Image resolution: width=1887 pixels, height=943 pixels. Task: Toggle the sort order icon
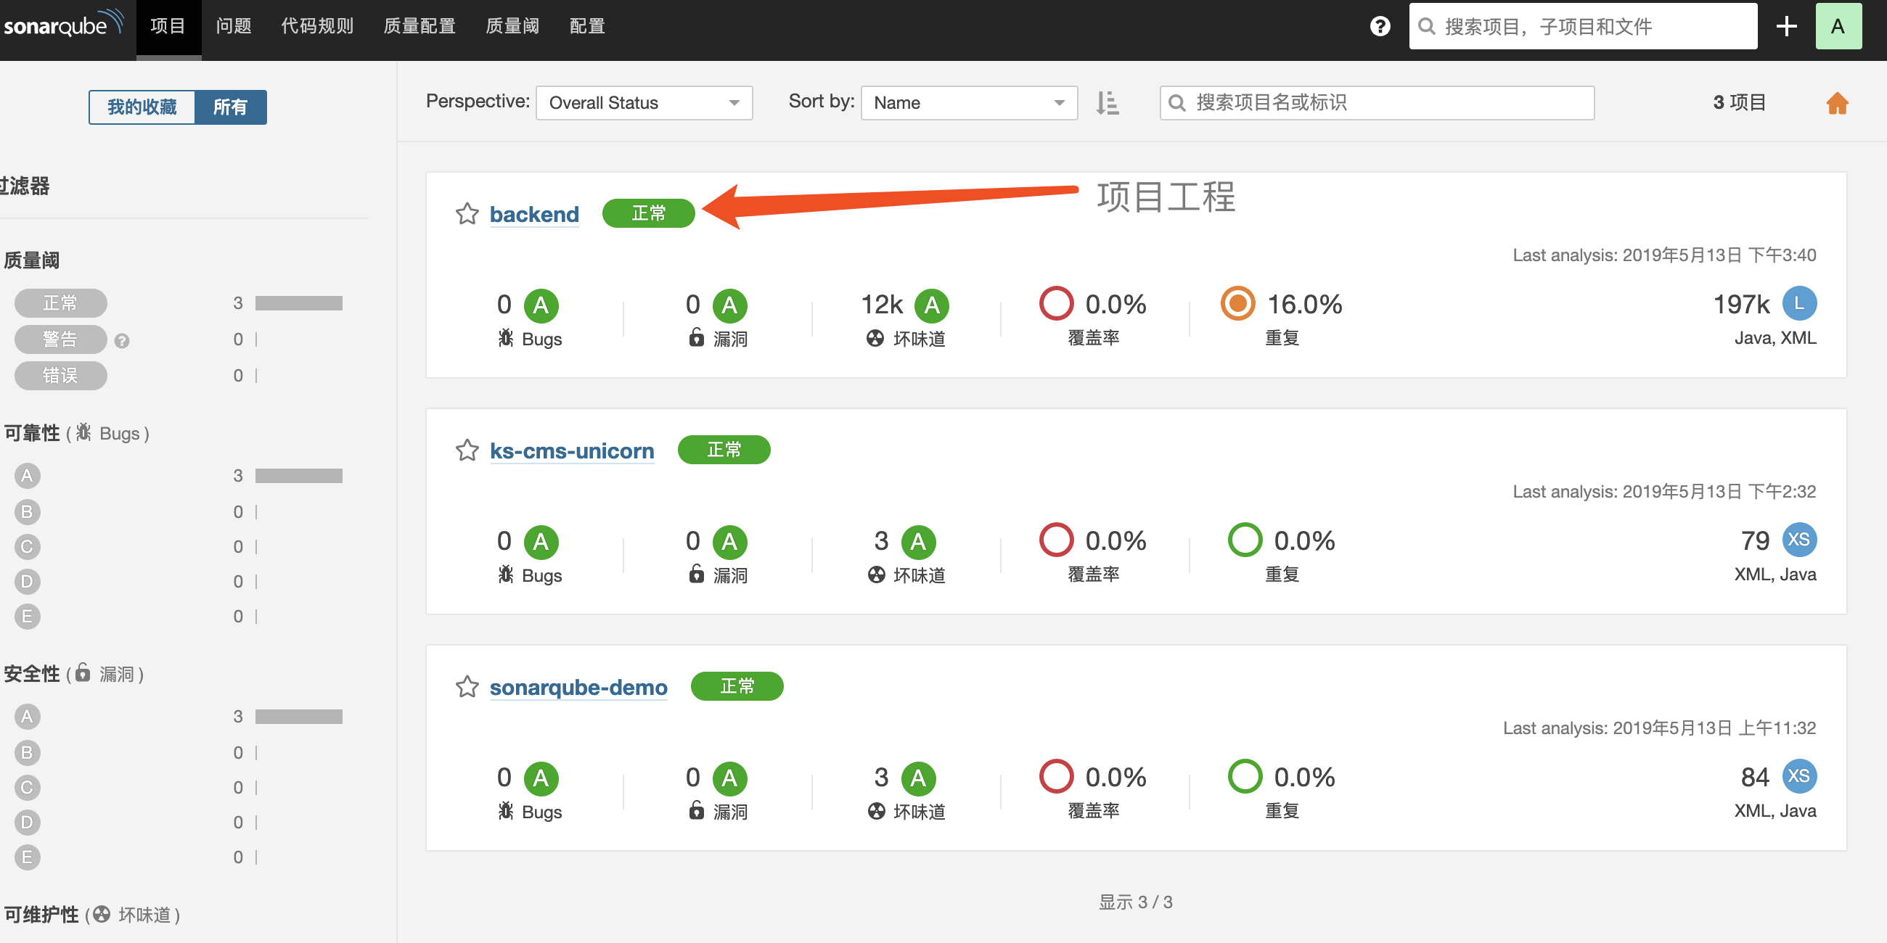[1107, 103]
